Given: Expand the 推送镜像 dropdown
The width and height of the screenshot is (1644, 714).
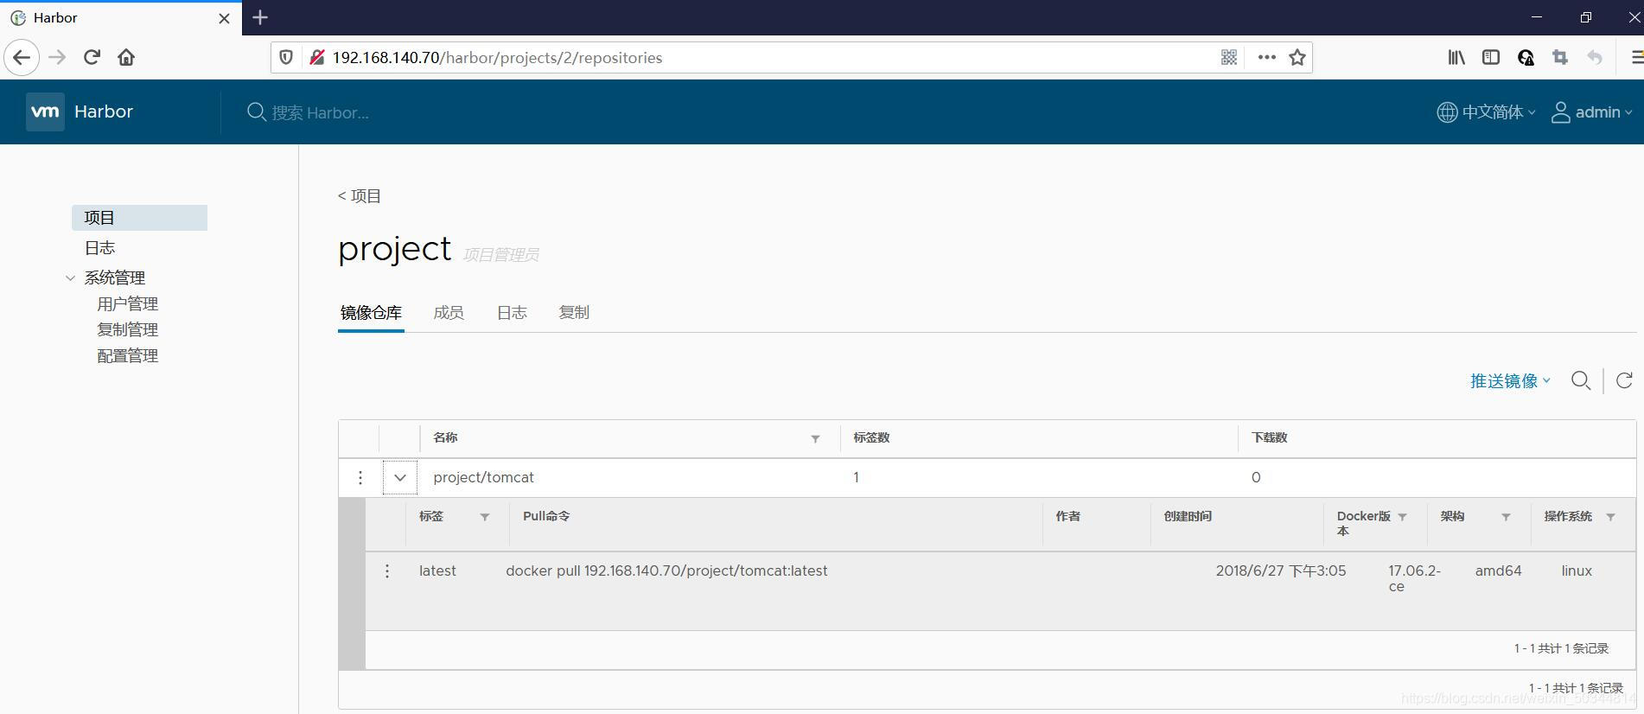Looking at the screenshot, I should 1510,381.
